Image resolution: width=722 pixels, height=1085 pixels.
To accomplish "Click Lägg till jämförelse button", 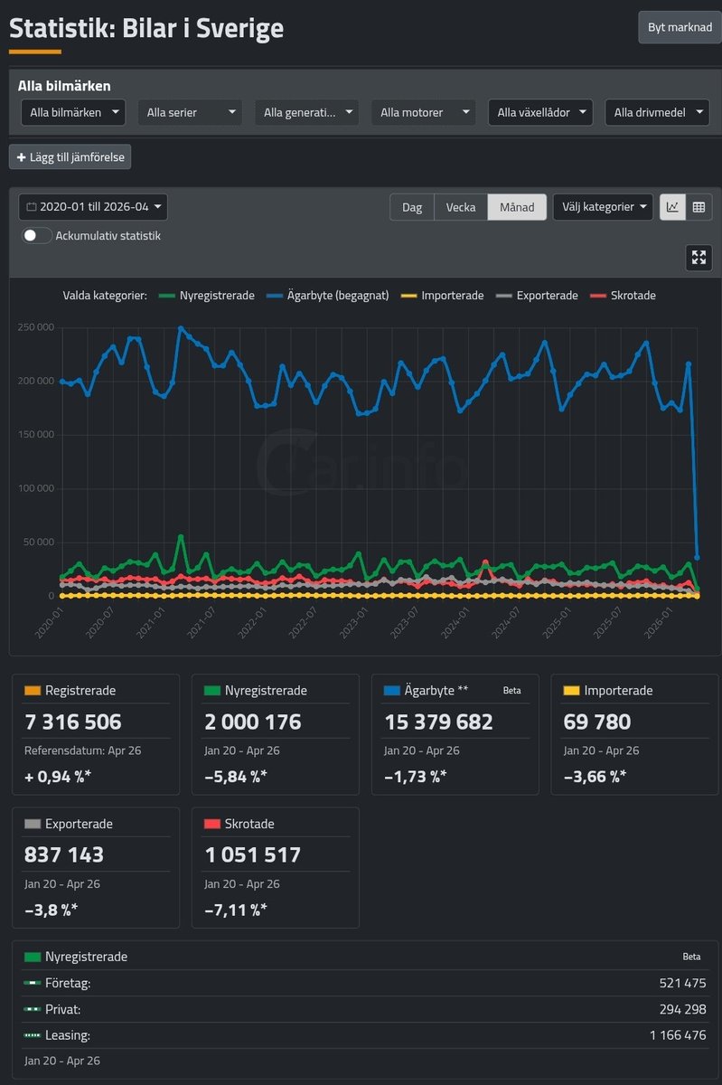I will tap(70, 157).
